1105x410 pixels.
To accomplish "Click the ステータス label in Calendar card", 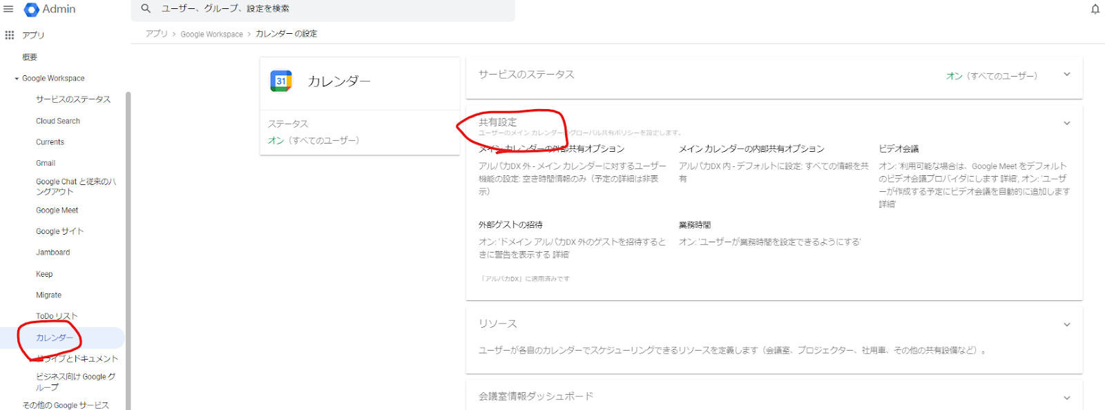I will click(x=288, y=124).
